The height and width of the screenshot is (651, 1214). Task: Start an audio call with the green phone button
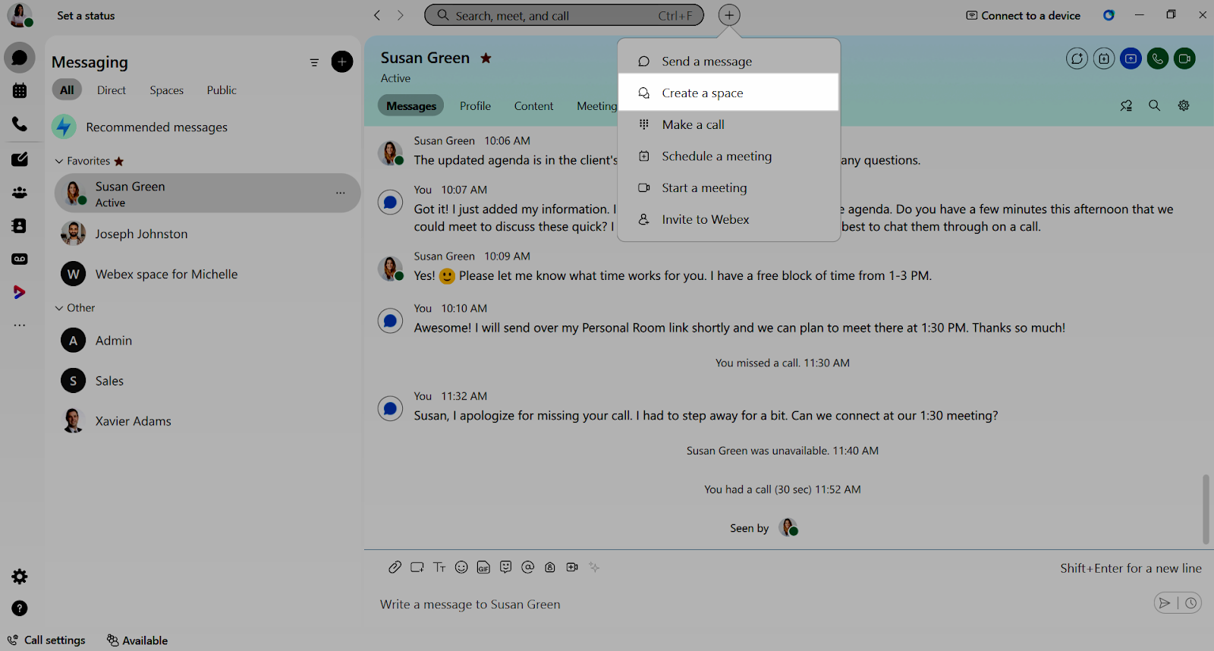1158,58
